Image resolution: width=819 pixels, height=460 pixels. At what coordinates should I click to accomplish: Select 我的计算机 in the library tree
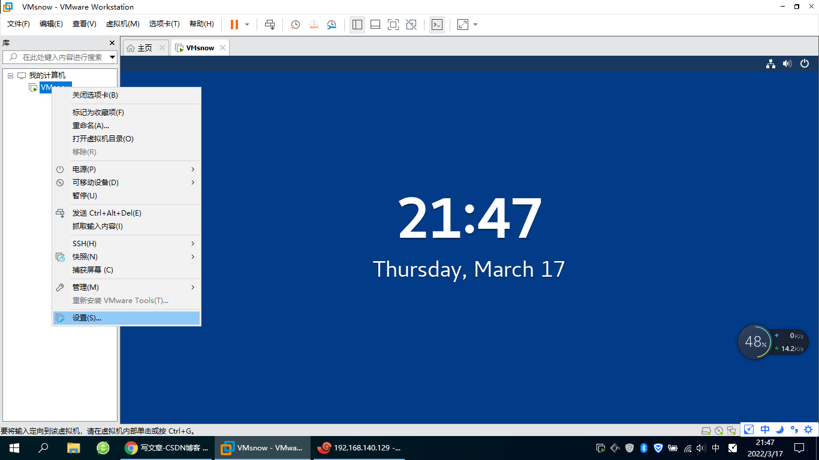tap(47, 75)
